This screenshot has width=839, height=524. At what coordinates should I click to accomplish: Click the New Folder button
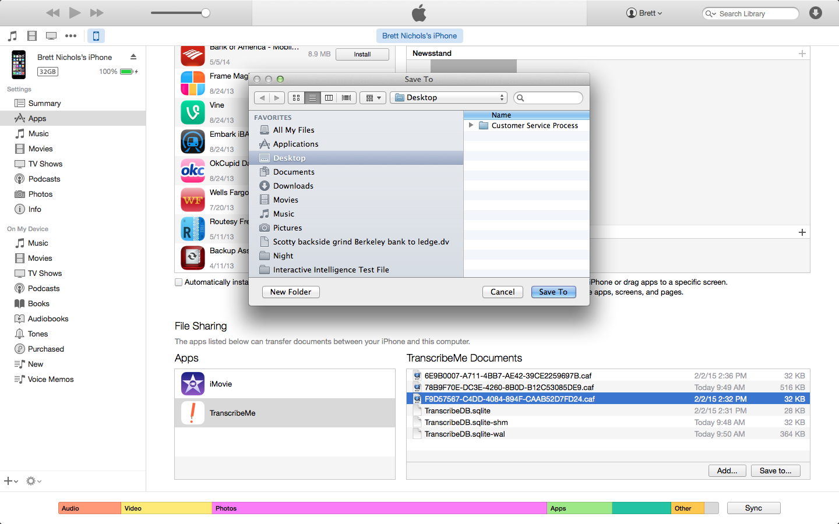(291, 292)
